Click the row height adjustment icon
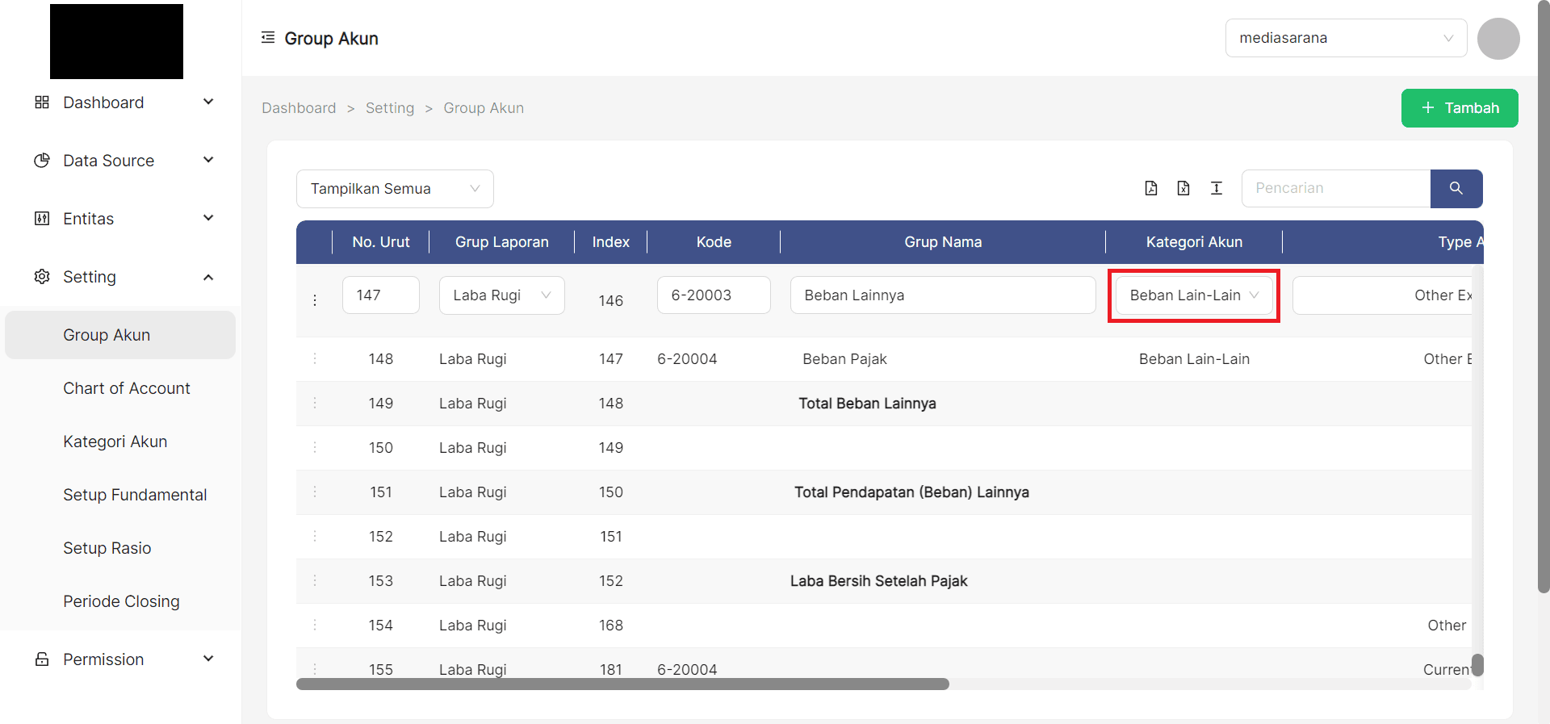Viewport: 1550px width, 724px height. (x=1217, y=188)
